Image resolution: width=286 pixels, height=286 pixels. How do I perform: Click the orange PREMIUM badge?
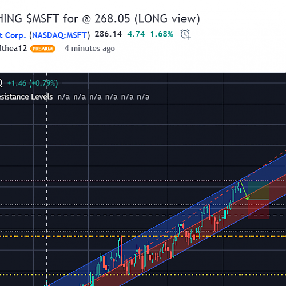coord(43,49)
